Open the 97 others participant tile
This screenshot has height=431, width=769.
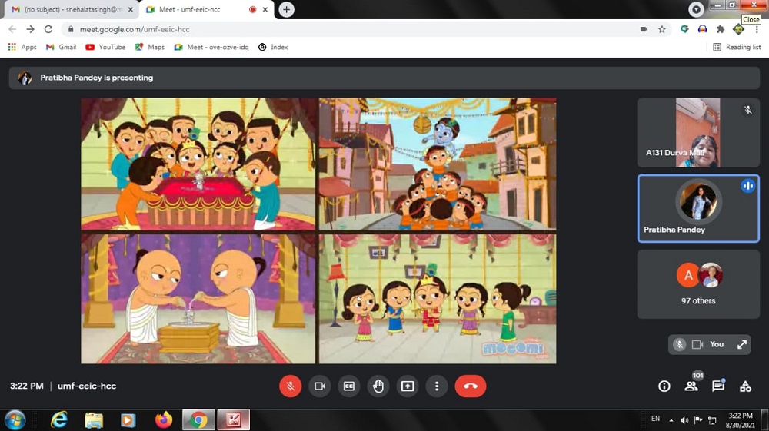pos(697,283)
